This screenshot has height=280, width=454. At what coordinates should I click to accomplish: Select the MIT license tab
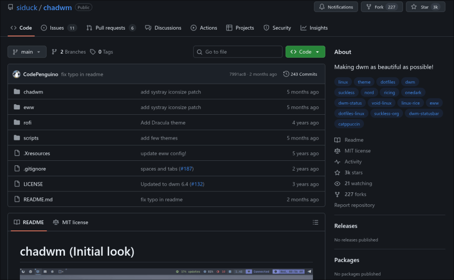tap(70, 222)
